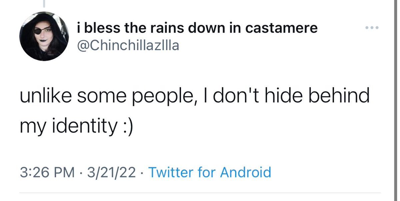
Task: Click the word "Android" in source label
Action: (x=246, y=172)
